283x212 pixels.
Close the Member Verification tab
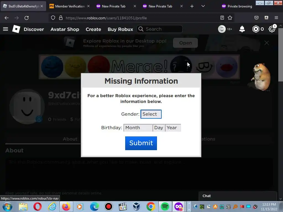(88, 6)
